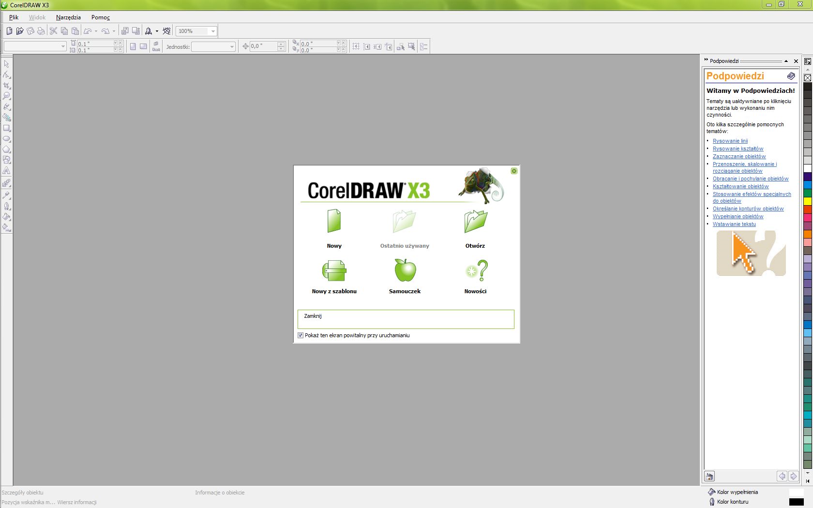Toggle snap to grid button
The height and width of the screenshot is (508, 813).
click(x=356, y=46)
